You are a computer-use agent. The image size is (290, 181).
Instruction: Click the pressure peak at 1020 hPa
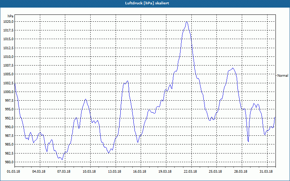(187, 22)
